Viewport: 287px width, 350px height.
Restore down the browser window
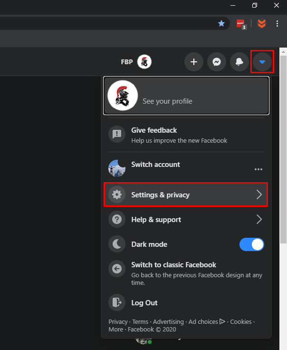[x=254, y=5]
